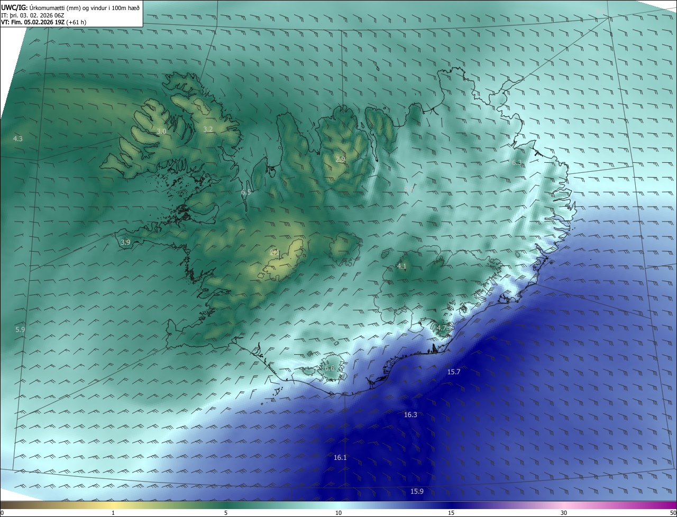
Task: Click the color scale tick labeled 15
Action: point(451,513)
